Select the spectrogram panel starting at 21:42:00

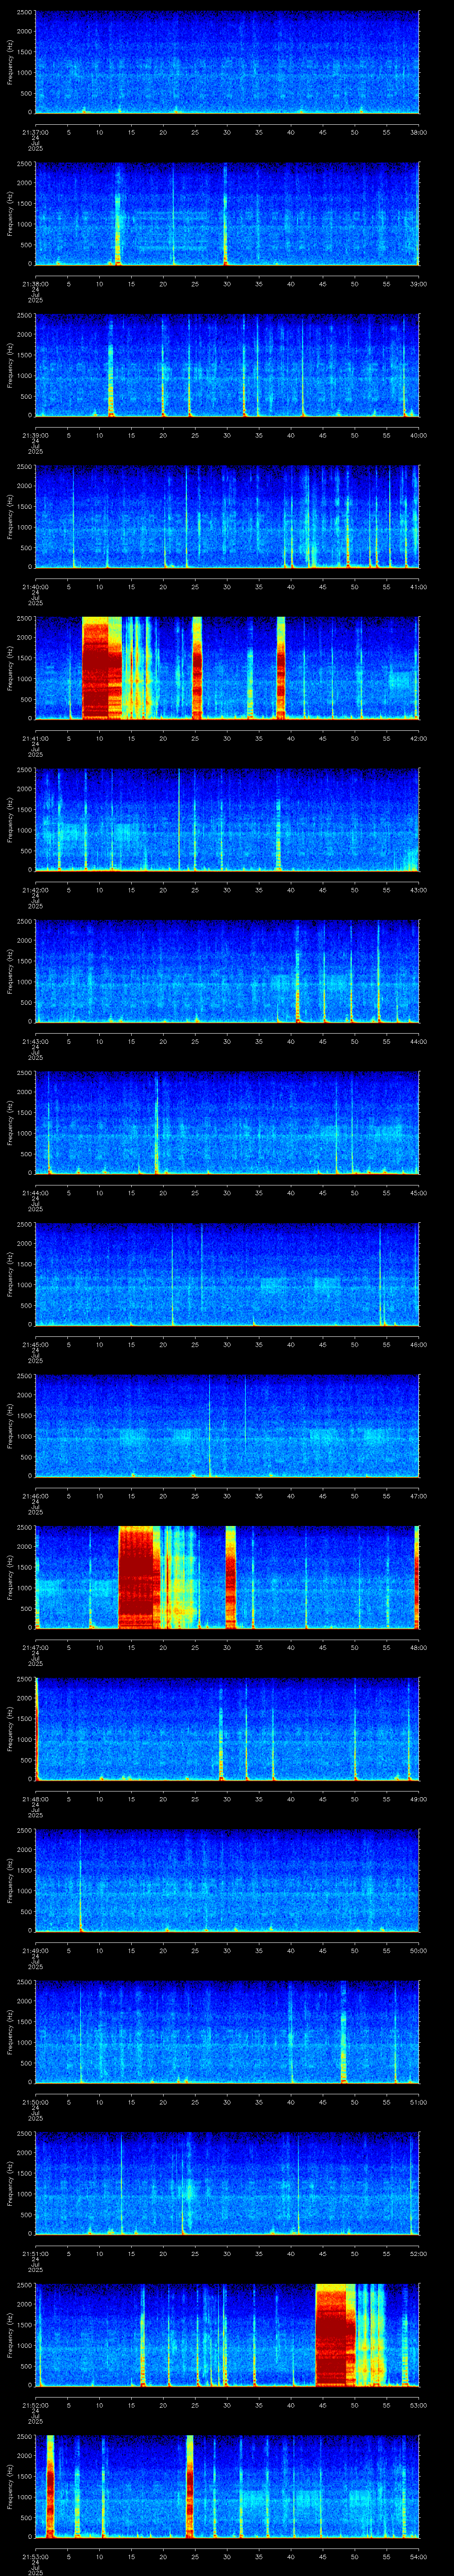227,820
